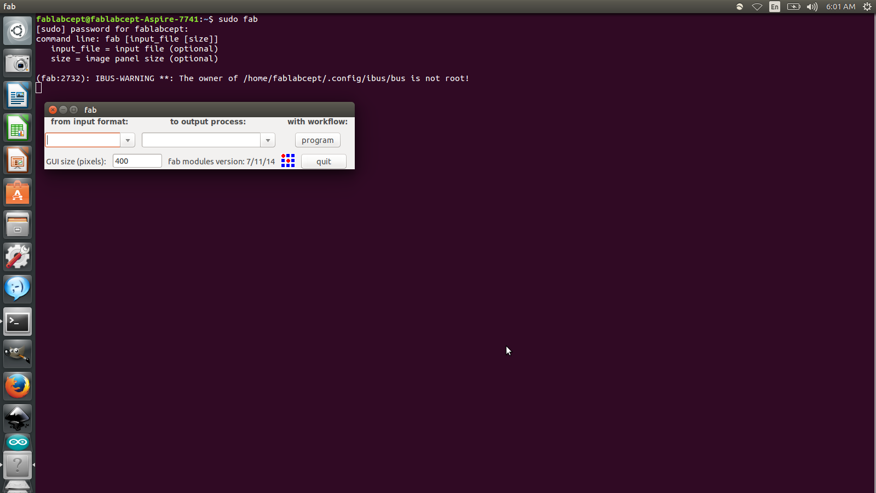
Task: Click the 'input_file = input file (optional)' line
Action: coord(134,49)
